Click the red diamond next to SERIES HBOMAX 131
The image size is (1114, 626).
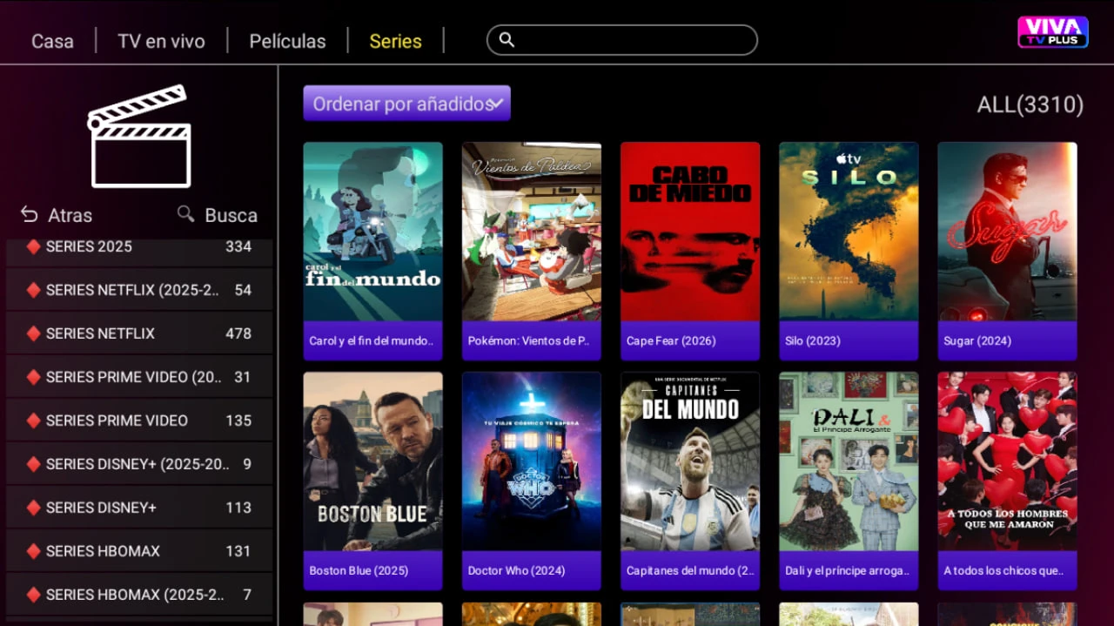[x=33, y=551]
